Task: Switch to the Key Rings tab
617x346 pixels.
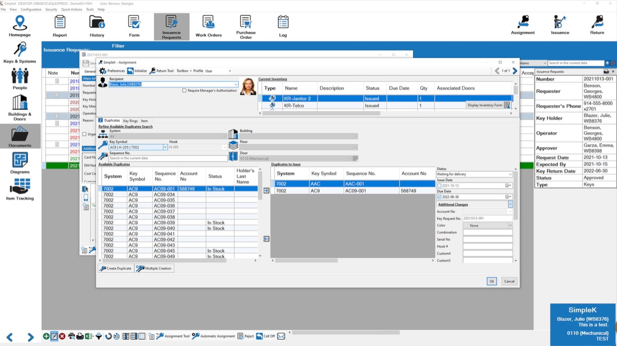Action: [x=130, y=121]
